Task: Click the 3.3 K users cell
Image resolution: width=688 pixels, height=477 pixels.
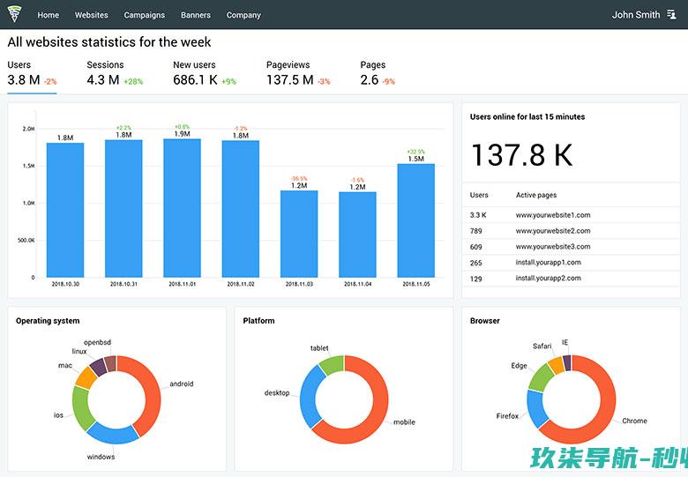Action: point(478,215)
